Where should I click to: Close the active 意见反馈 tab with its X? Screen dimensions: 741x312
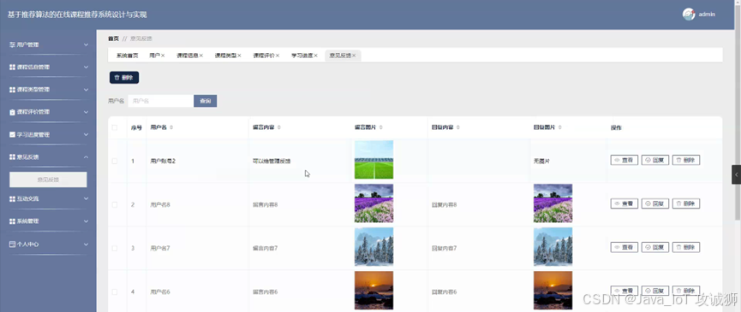tap(354, 56)
